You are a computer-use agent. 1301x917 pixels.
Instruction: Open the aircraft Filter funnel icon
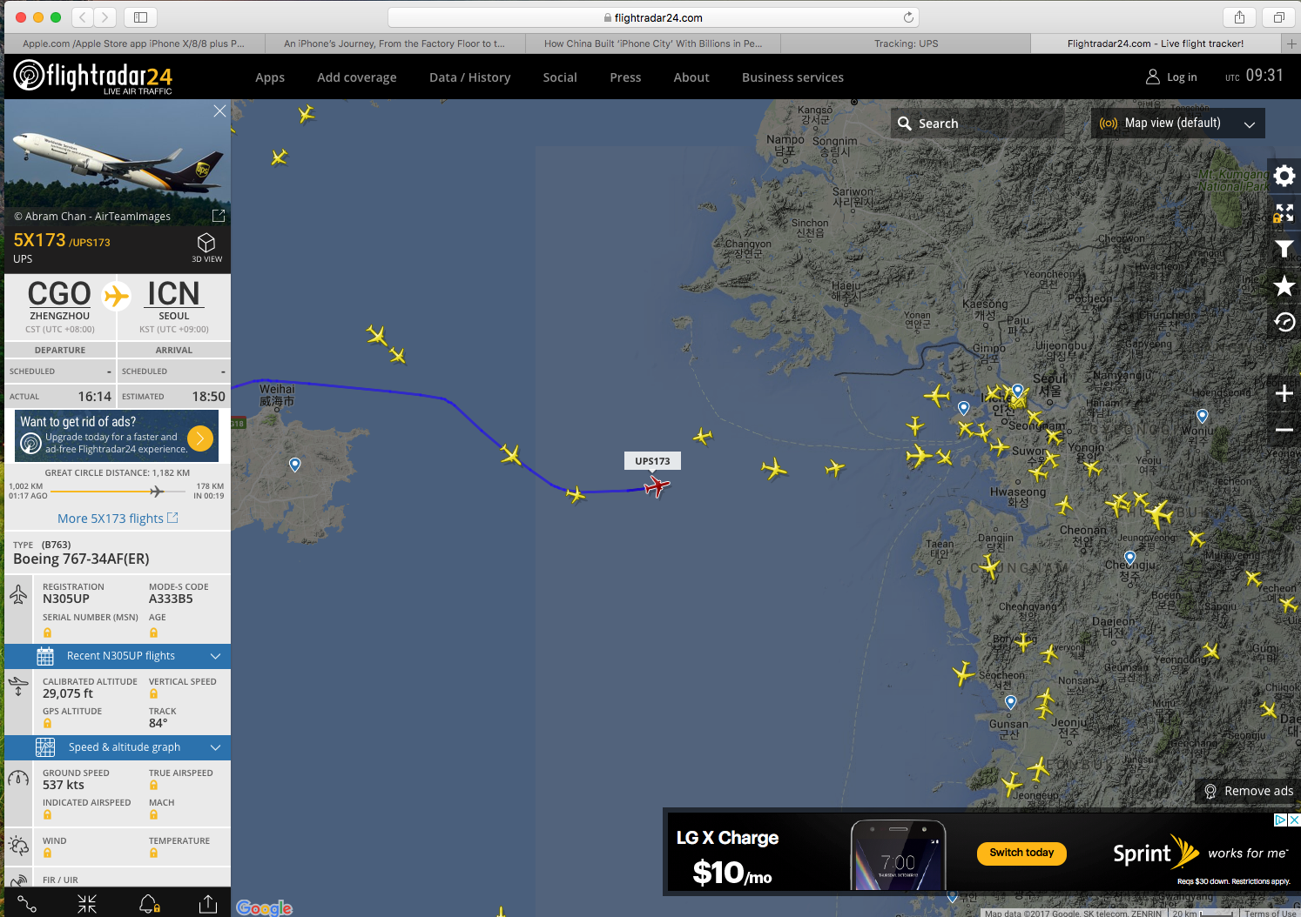(1284, 250)
